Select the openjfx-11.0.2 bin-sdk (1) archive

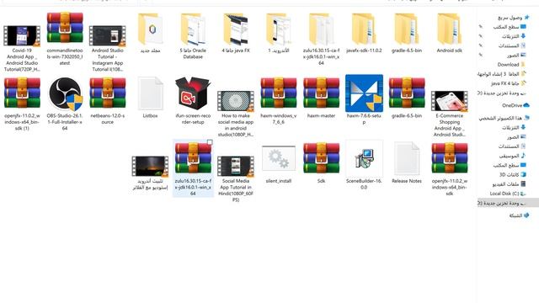(x=22, y=104)
